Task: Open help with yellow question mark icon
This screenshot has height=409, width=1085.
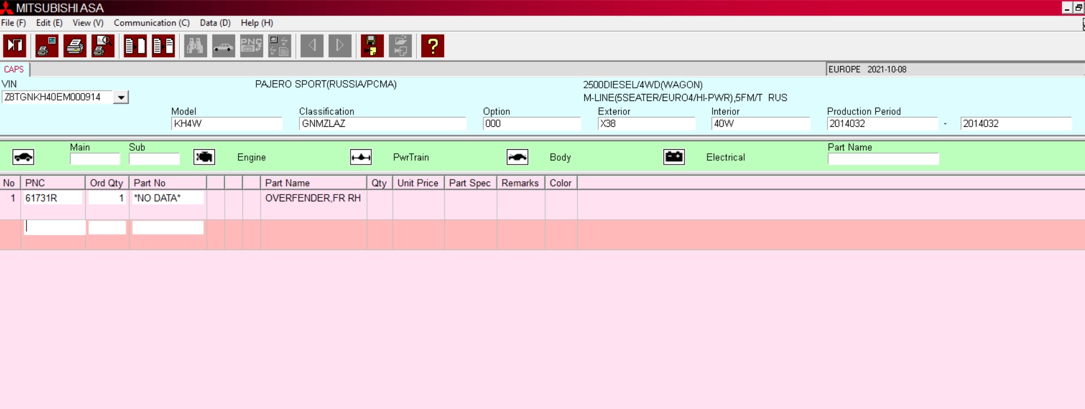Action: (432, 46)
